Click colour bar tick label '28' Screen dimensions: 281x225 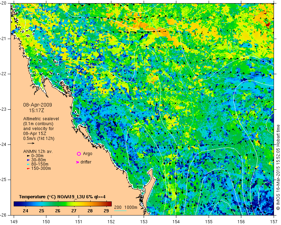coord(90,211)
